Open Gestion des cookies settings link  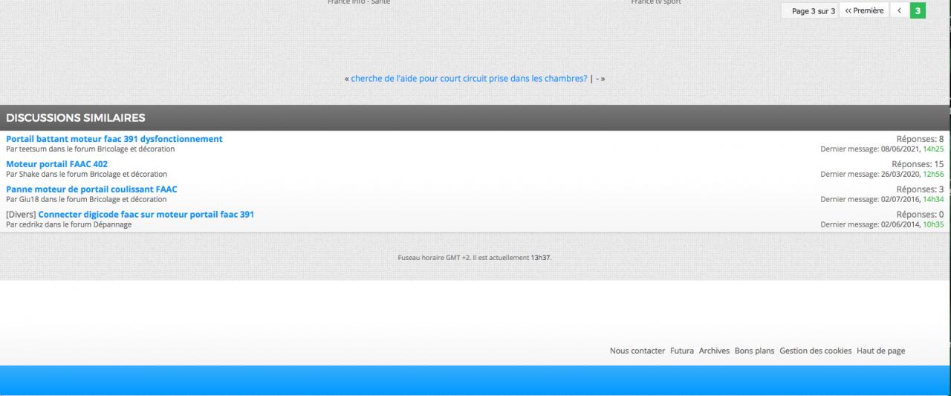click(815, 351)
